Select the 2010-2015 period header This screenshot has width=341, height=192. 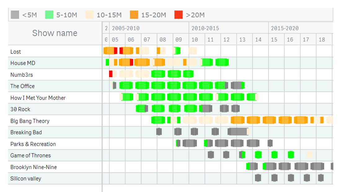pyautogui.click(x=205, y=28)
